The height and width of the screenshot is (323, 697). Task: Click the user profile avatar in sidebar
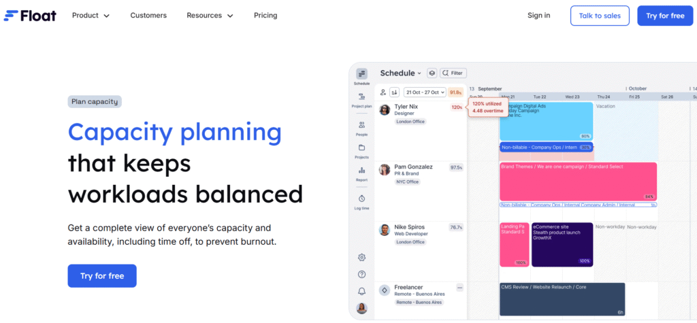362,308
